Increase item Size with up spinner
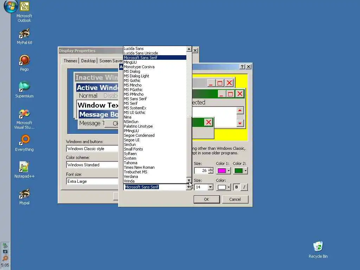This screenshot has width=360, height=270. (211, 169)
